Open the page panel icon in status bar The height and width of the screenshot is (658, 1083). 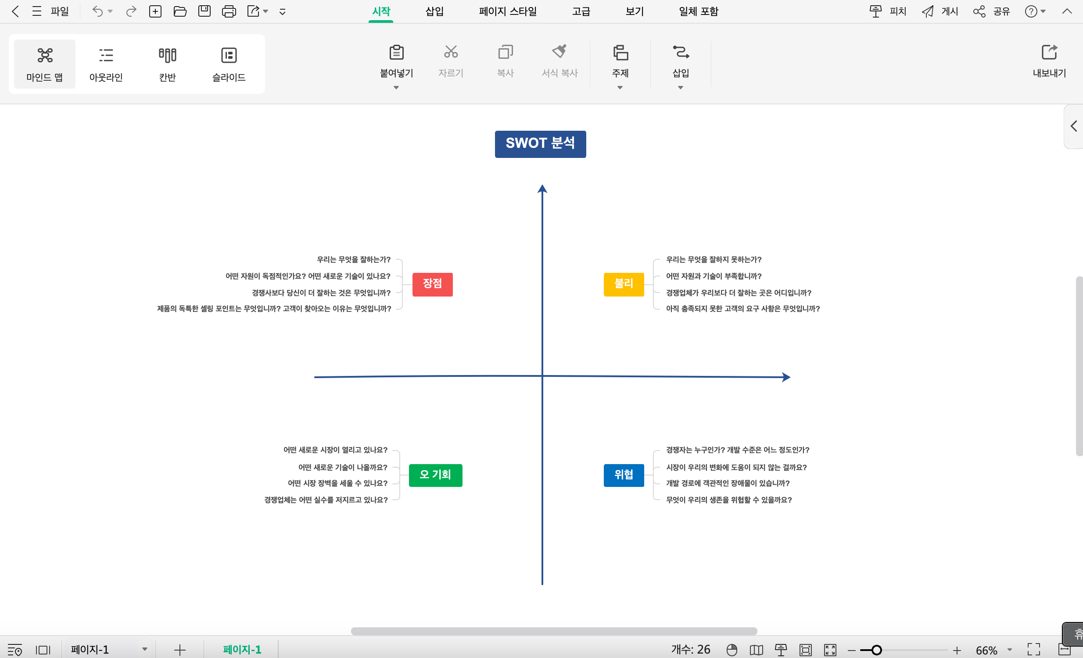(x=43, y=650)
